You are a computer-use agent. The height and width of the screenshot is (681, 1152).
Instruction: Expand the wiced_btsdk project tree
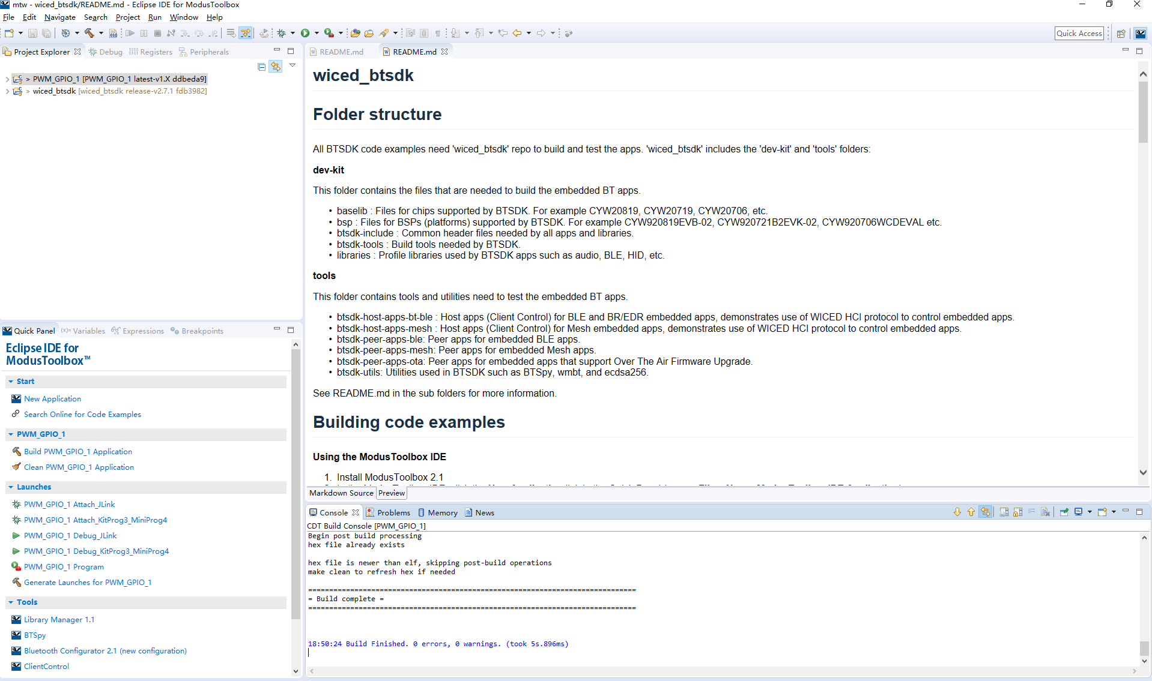(x=7, y=91)
